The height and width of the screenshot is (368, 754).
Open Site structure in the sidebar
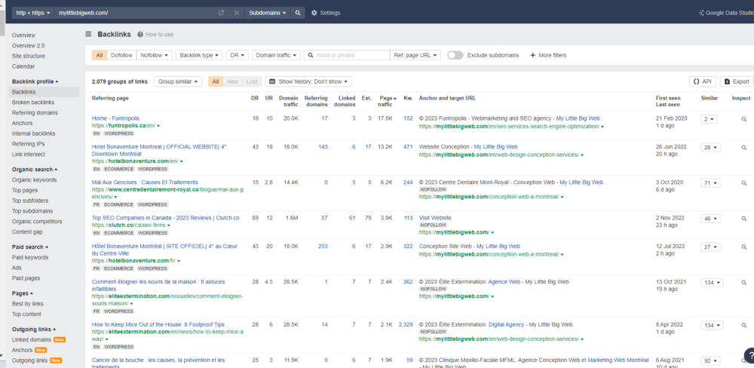point(29,57)
